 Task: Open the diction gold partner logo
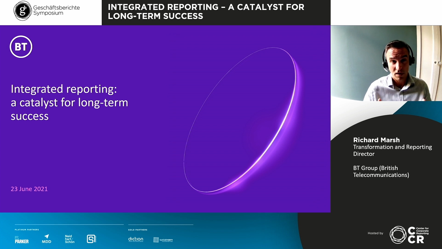pyautogui.click(x=136, y=239)
